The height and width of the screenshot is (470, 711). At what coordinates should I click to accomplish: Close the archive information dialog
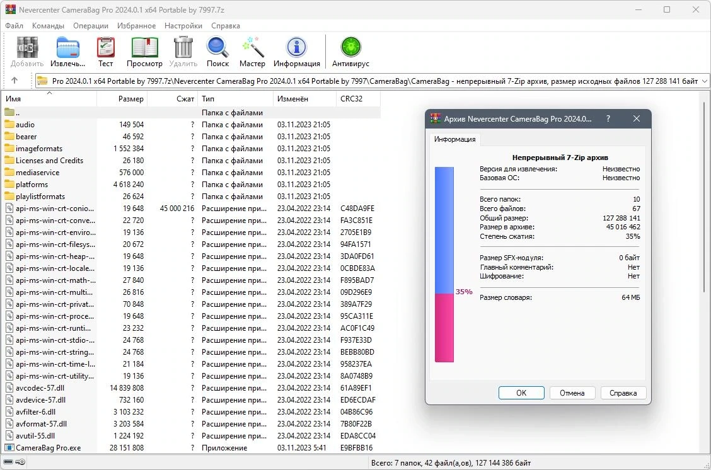click(x=637, y=118)
